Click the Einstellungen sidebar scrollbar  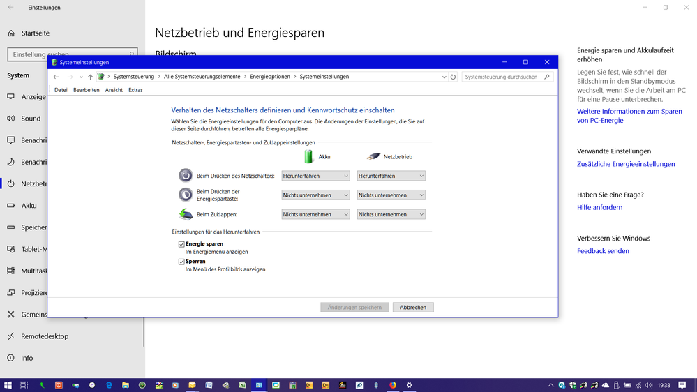pyautogui.click(x=144, y=331)
